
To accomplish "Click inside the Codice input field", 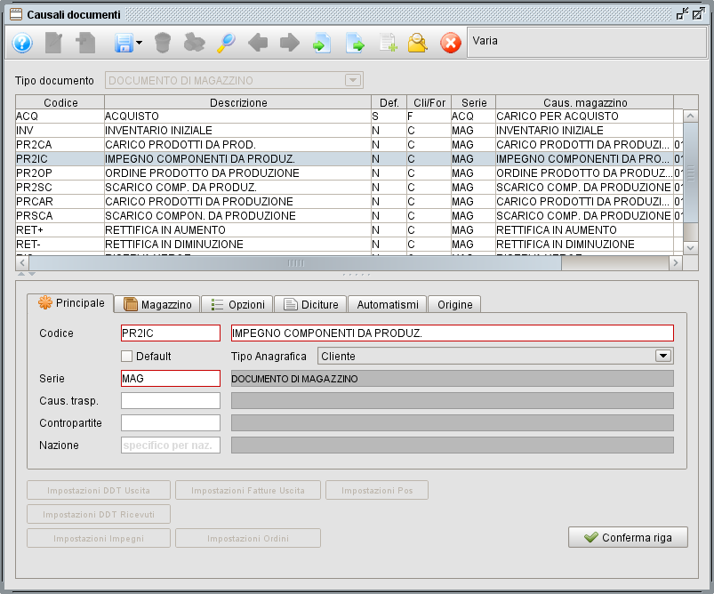I will tap(170, 333).
